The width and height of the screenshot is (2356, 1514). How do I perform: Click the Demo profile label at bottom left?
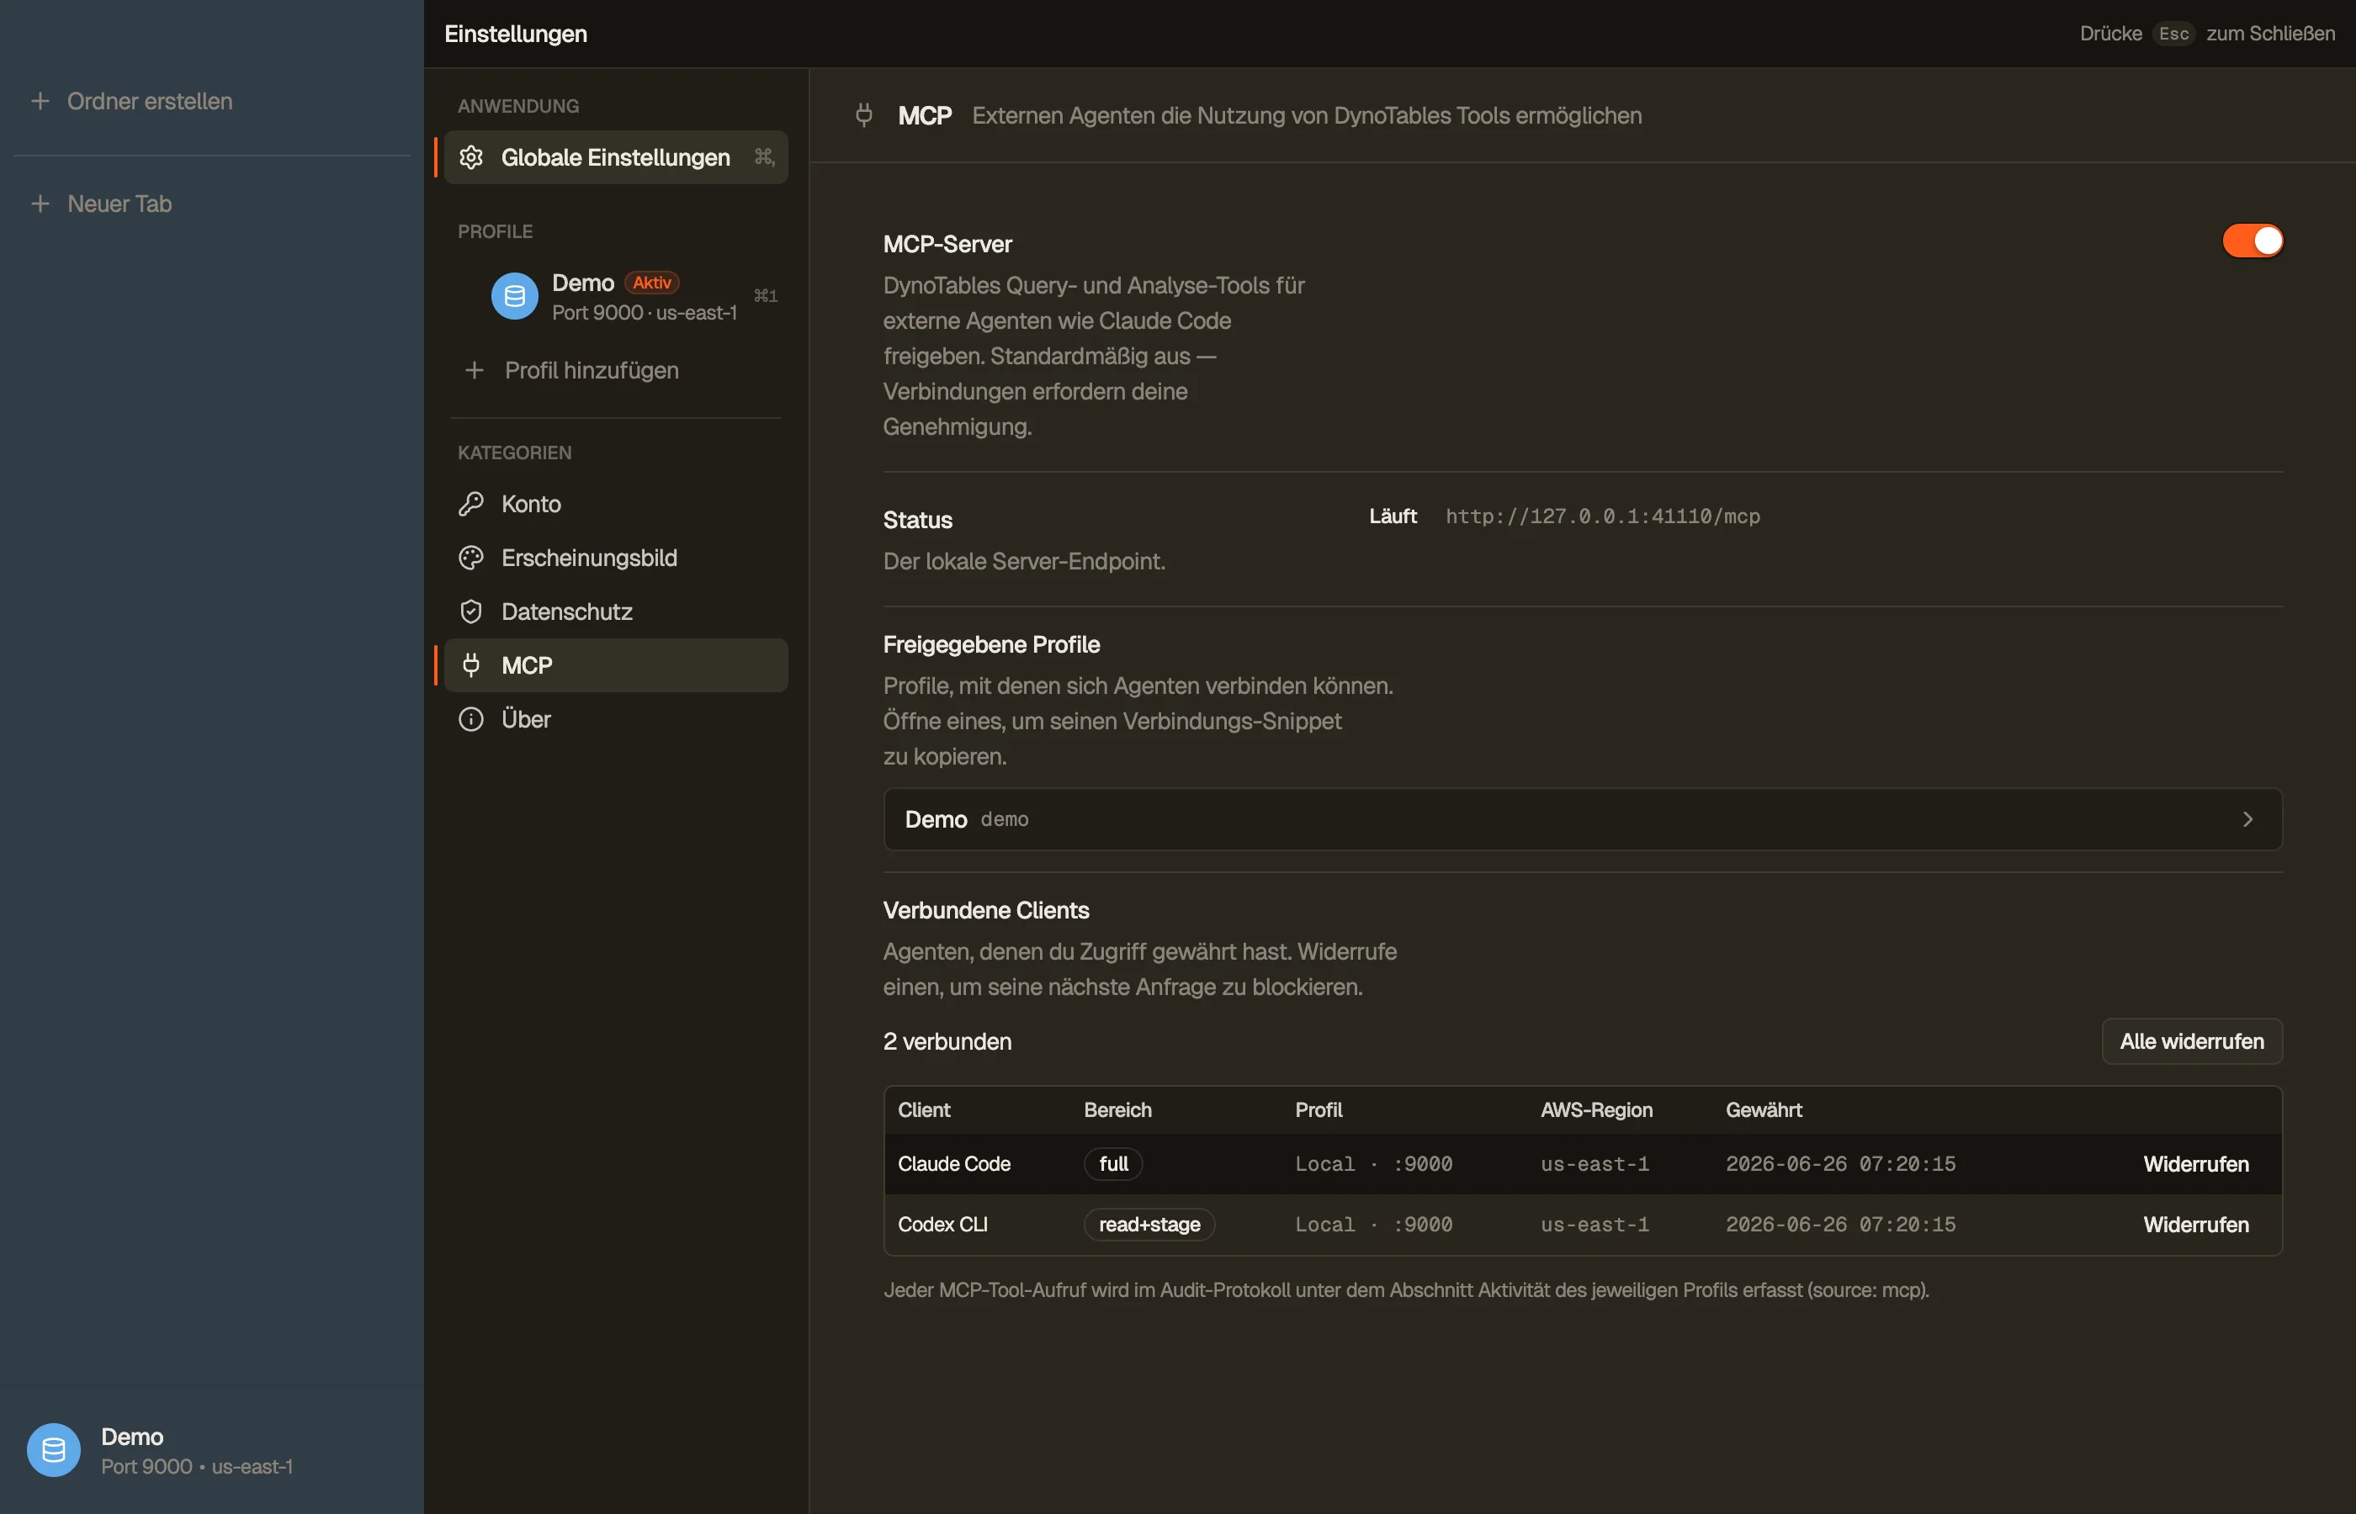pyautogui.click(x=132, y=1437)
